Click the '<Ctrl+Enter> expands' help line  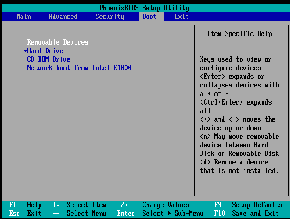click(236, 102)
